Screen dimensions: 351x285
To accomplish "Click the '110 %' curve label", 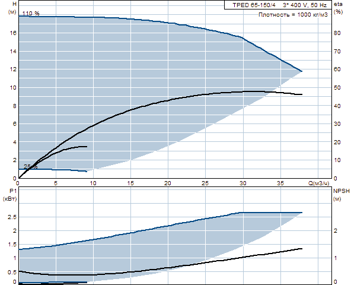I will (x=31, y=14).
